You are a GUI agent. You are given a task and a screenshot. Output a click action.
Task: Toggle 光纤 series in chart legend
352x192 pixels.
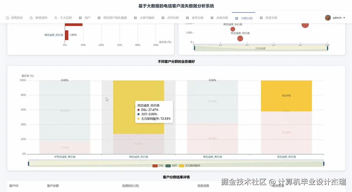(x=171, y=166)
